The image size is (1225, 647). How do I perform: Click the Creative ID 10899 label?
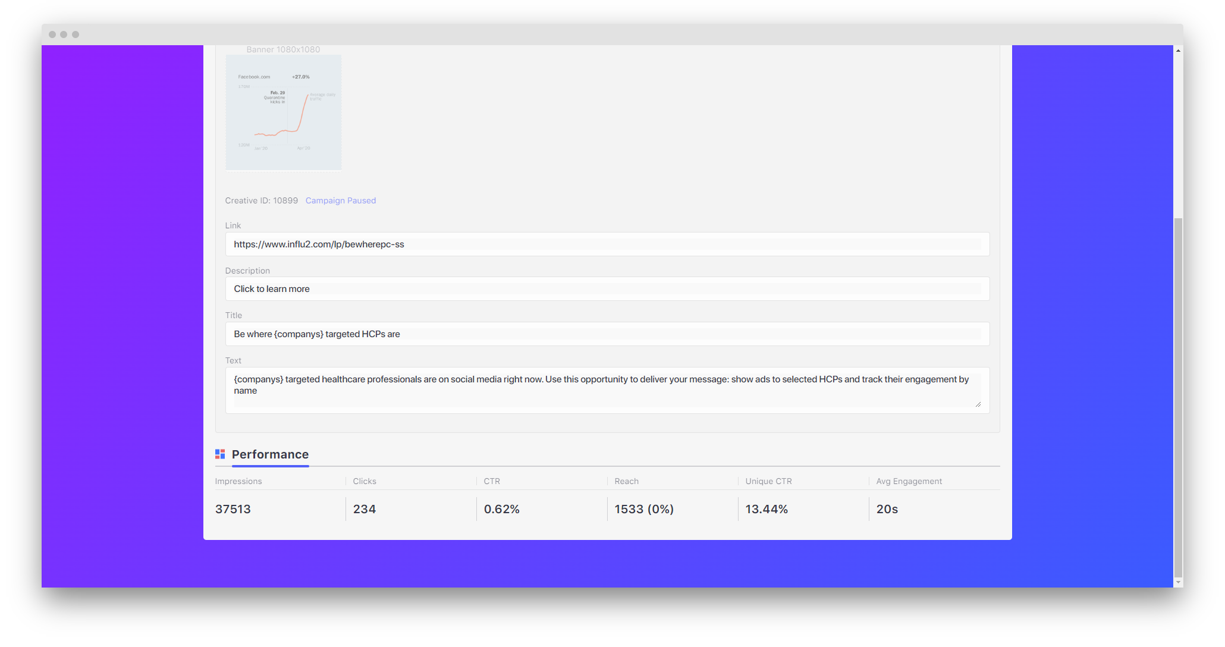(261, 200)
